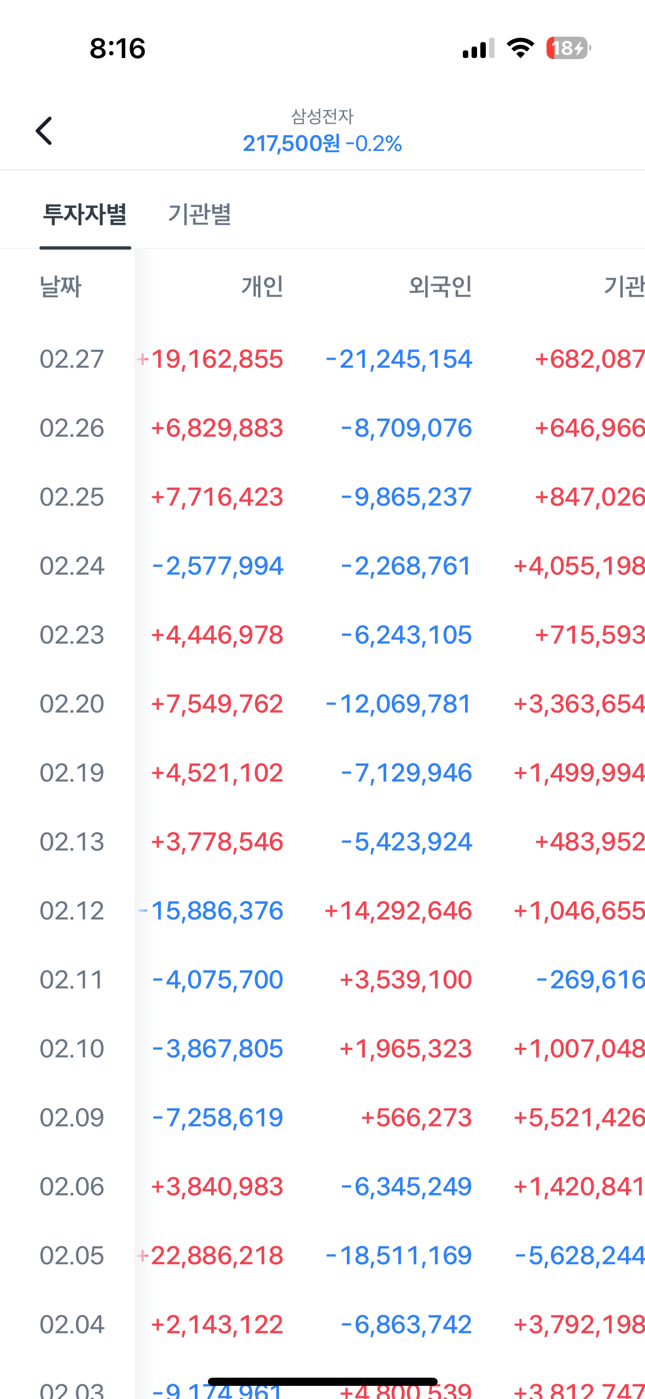Tap the Wi-Fi status icon
Viewport: 645px width, 1399px height.
tap(520, 48)
